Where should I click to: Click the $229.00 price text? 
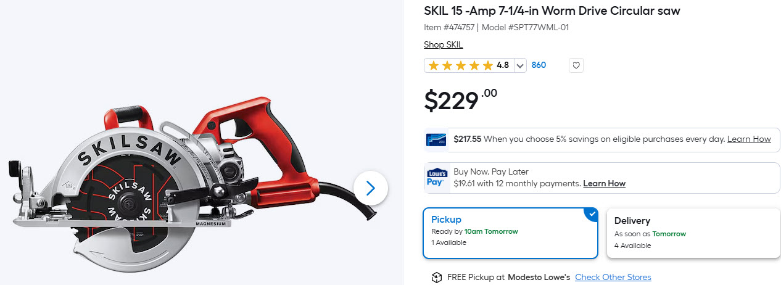pyautogui.click(x=460, y=100)
